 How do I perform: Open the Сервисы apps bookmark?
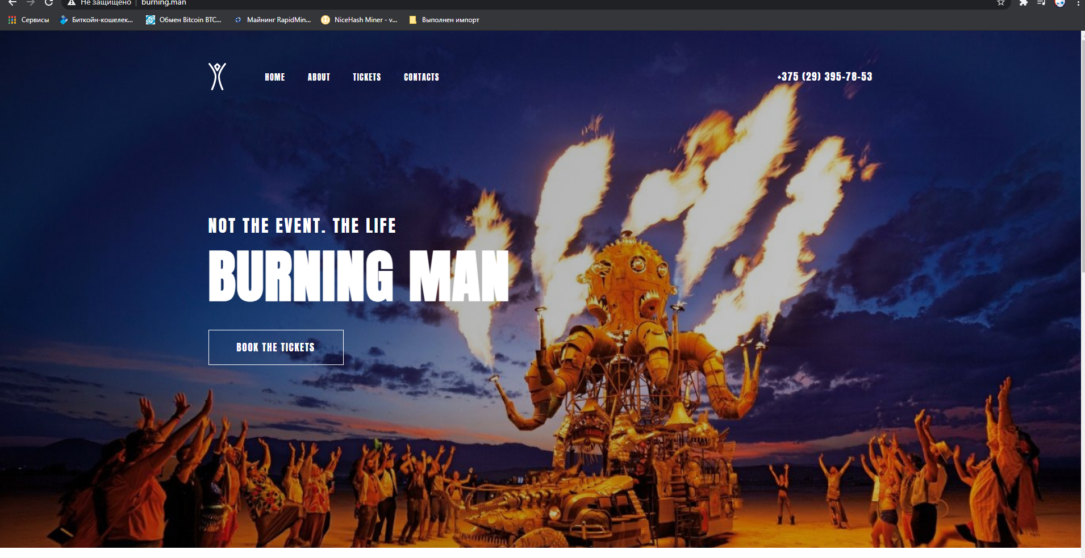coord(29,20)
